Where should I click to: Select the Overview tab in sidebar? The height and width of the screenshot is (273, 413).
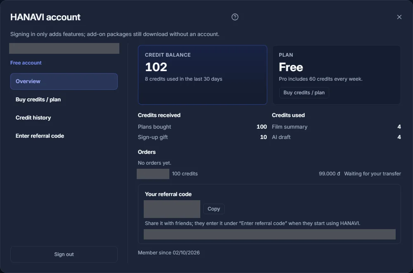[64, 81]
